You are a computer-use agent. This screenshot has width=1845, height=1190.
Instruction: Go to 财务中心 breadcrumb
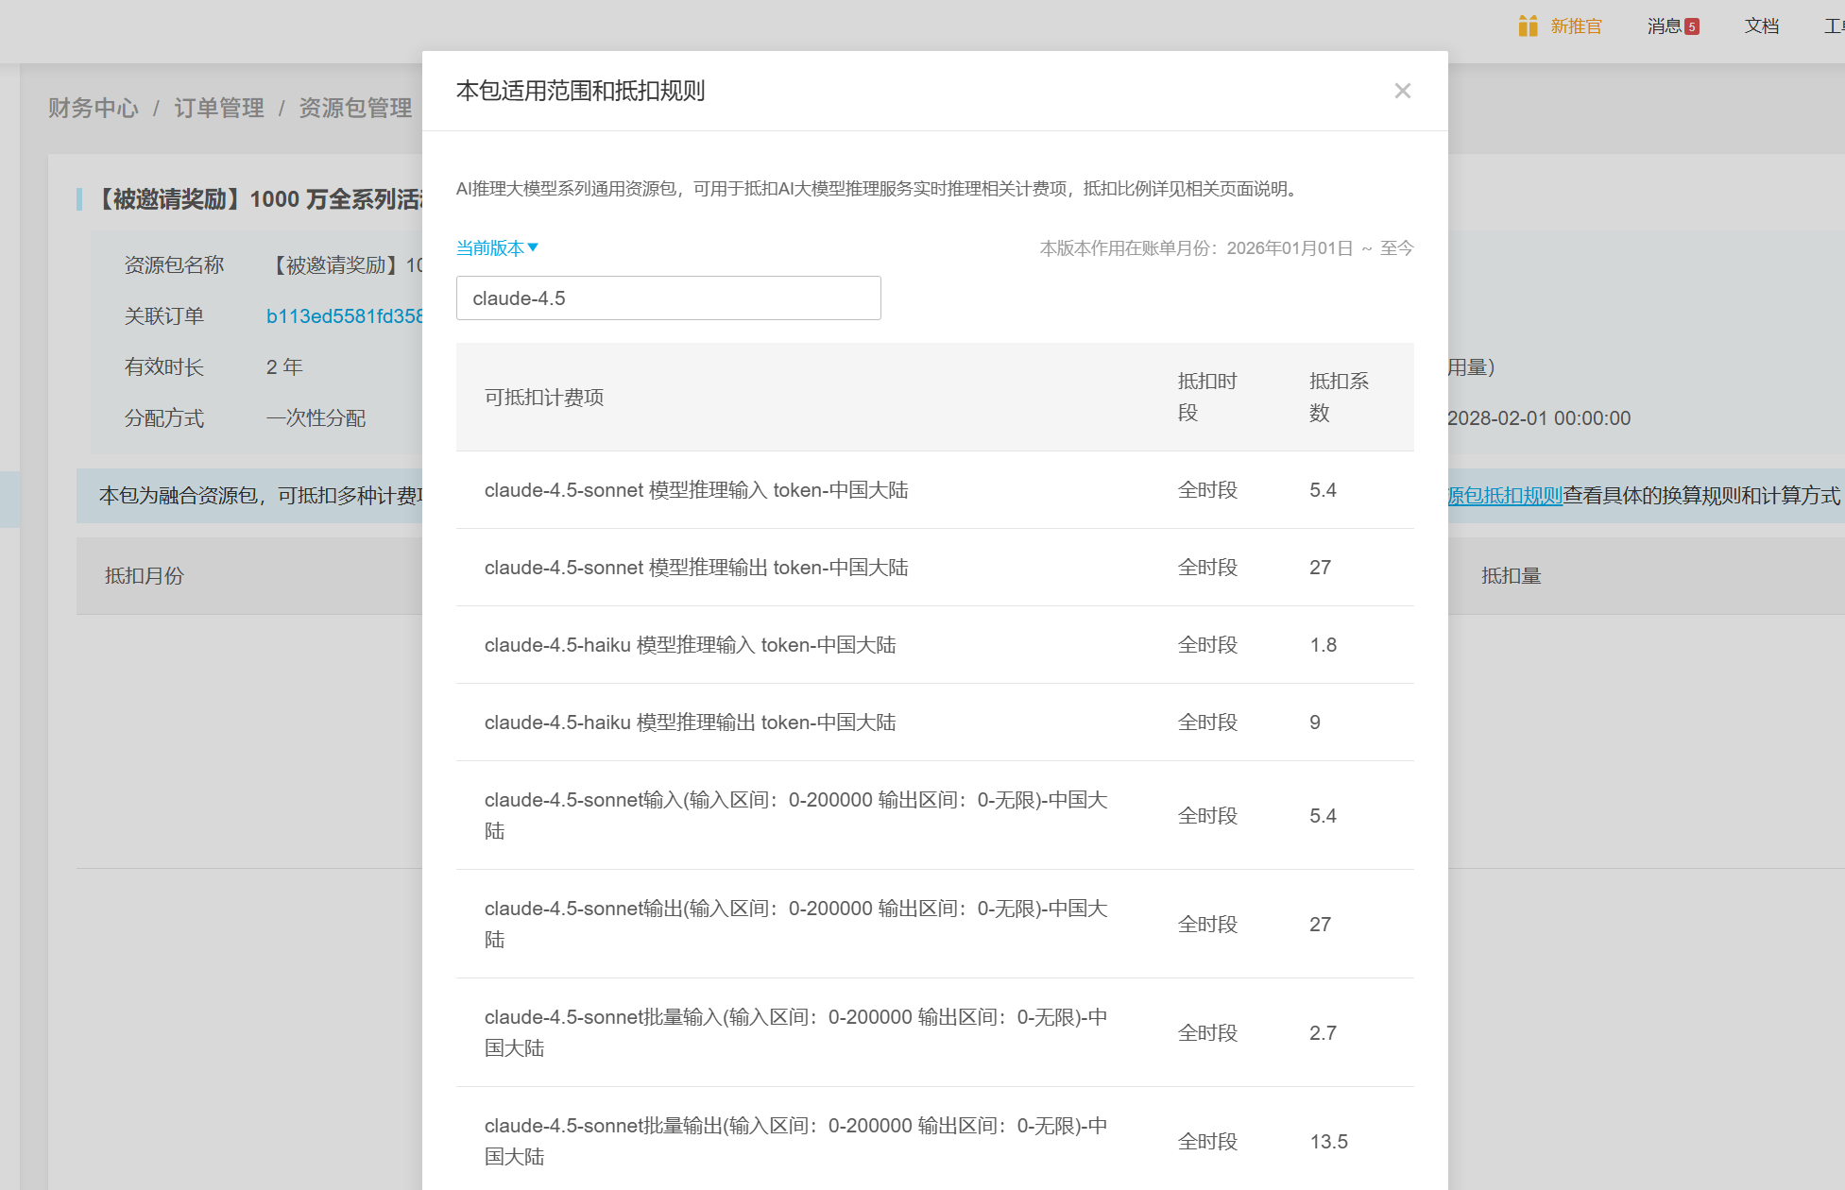(94, 108)
